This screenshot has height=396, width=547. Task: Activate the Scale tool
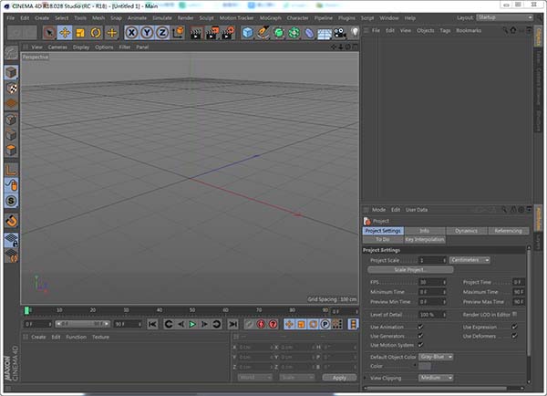click(x=80, y=33)
